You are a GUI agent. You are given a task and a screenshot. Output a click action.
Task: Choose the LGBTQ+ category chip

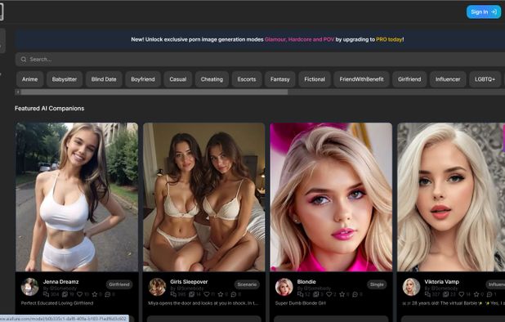(485, 79)
